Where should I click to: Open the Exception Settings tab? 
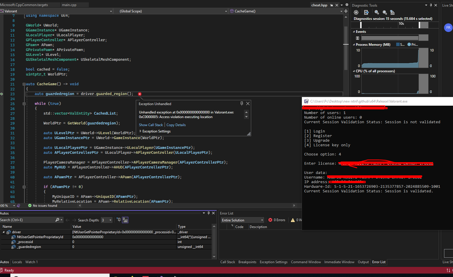[x=274, y=262]
